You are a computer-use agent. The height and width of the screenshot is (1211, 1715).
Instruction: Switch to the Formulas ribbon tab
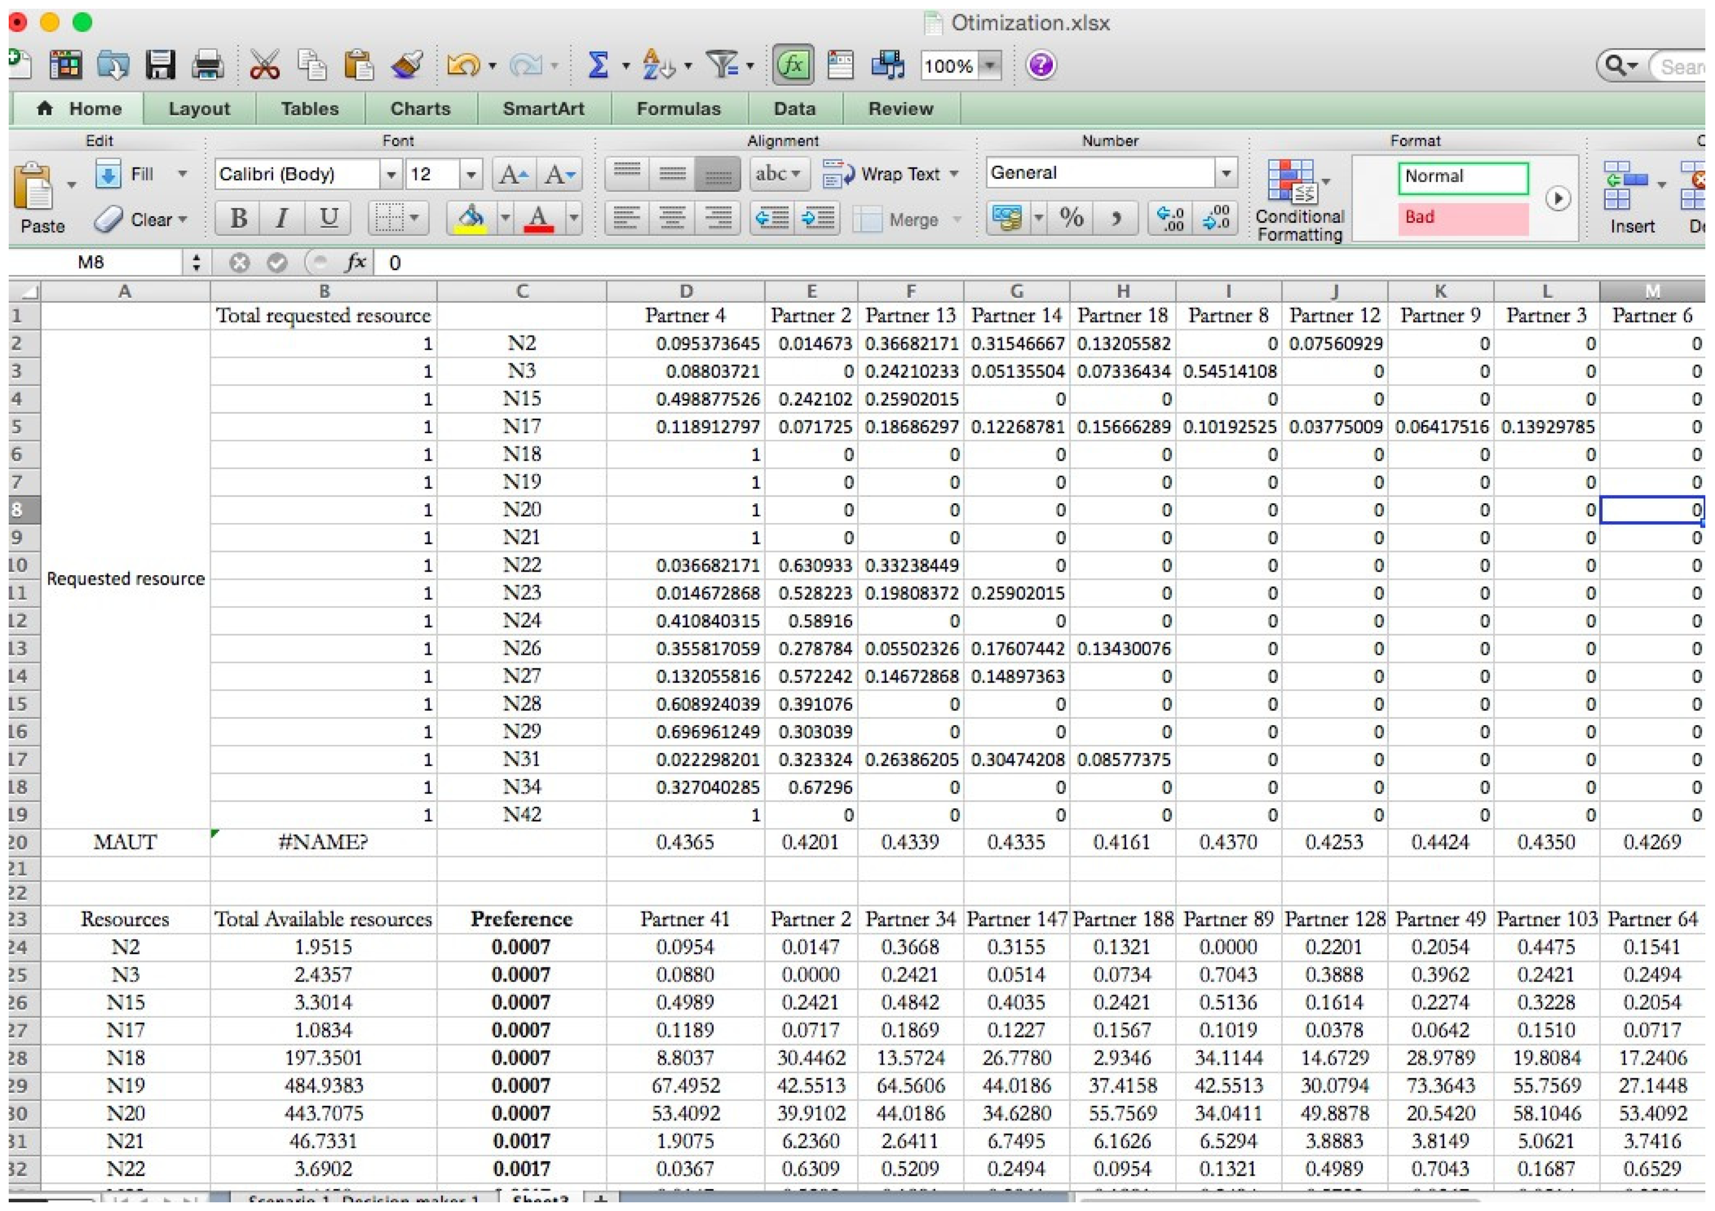[678, 109]
